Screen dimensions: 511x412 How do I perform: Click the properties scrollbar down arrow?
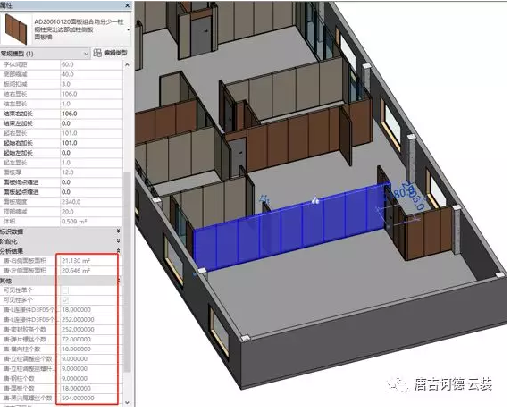point(127,403)
